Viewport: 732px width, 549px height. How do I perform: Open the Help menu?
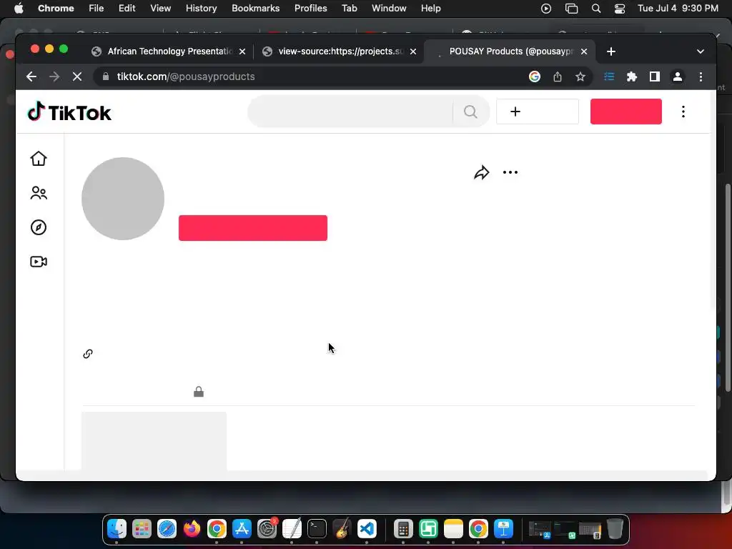pos(430,9)
